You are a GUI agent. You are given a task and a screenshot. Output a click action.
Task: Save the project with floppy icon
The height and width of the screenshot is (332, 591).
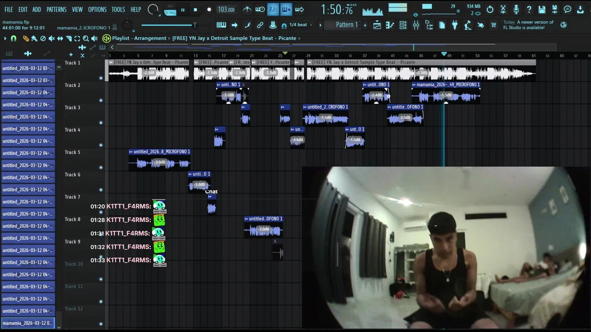click(x=542, y=9)
